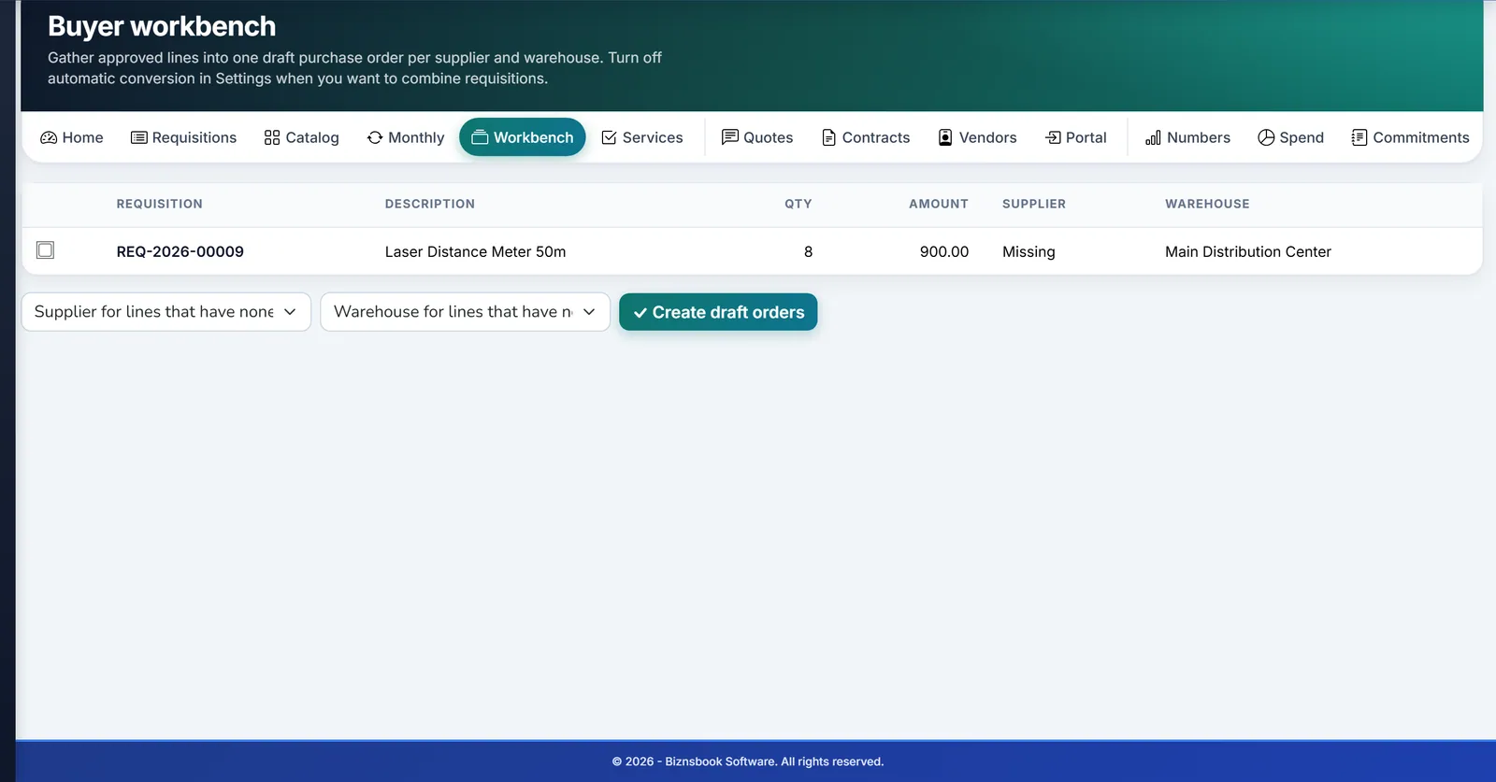Switch to the Commitments tab label

1421,137
